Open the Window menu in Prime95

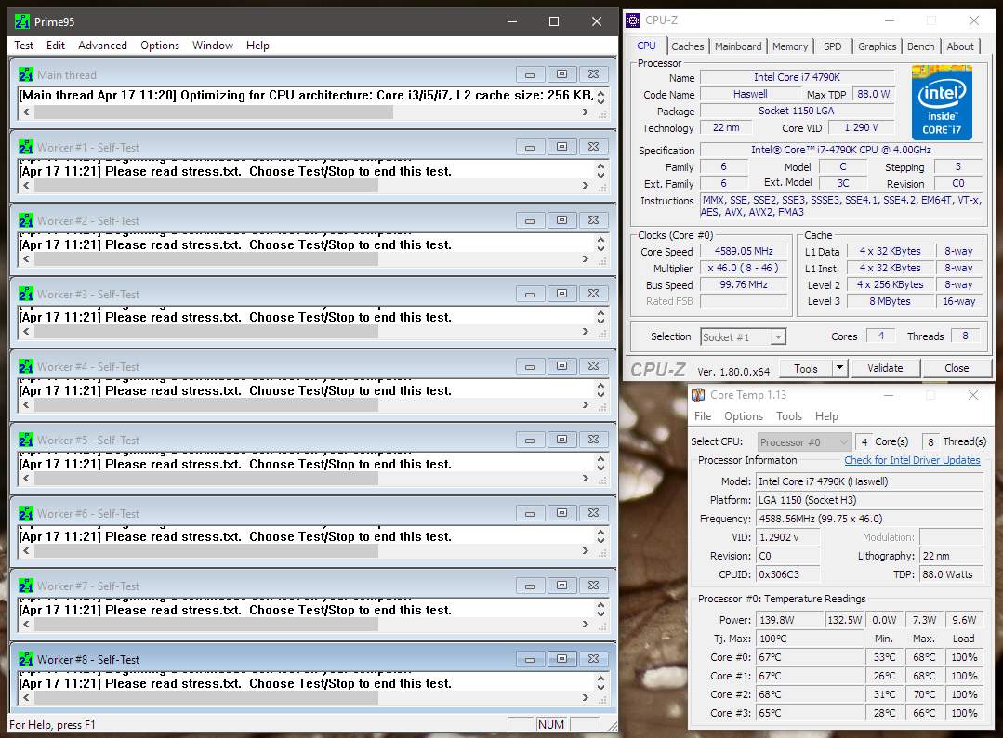point(212,46)
